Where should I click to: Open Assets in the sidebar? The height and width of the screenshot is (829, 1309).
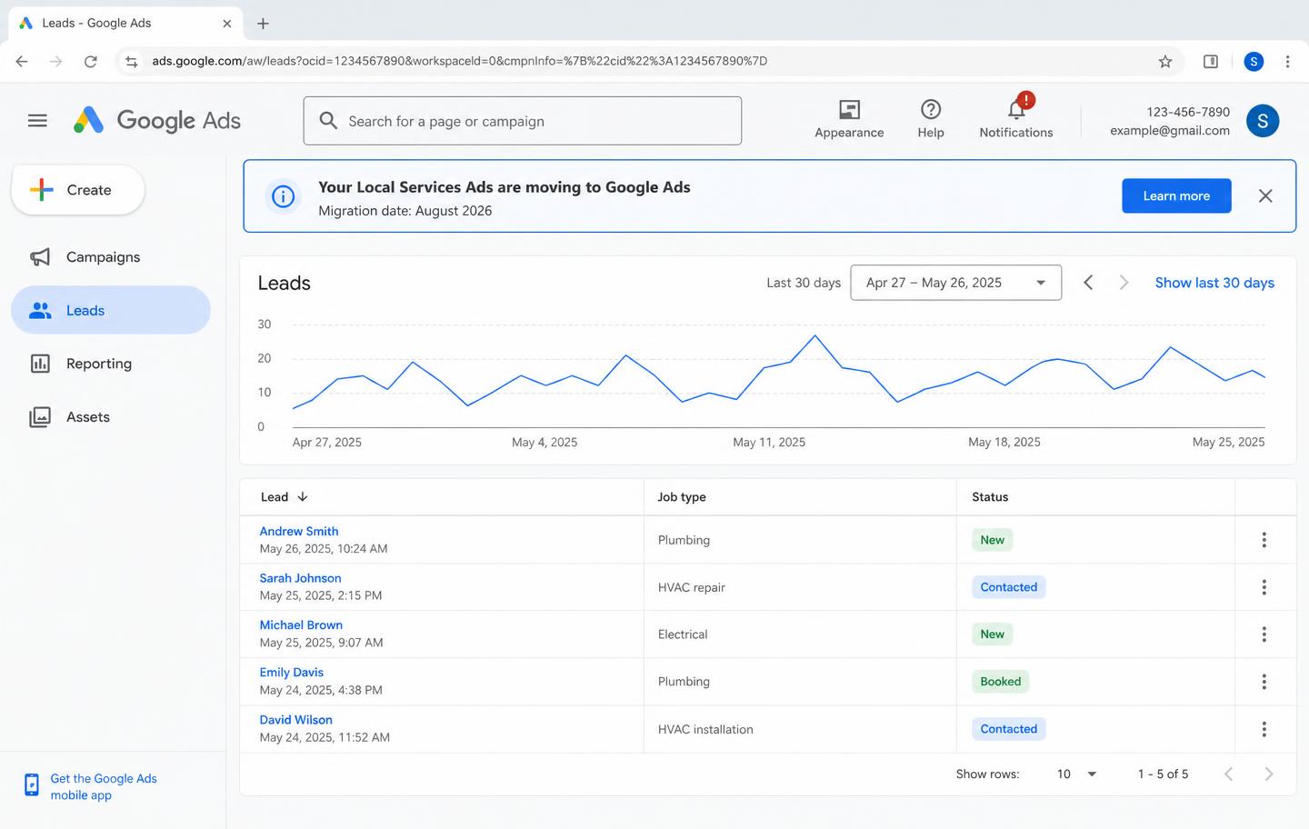[111, 417]
